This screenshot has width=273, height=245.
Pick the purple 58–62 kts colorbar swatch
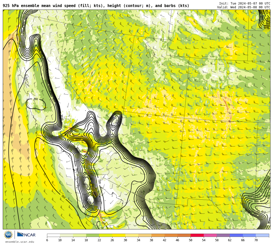[223, 235]
